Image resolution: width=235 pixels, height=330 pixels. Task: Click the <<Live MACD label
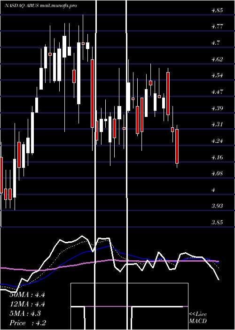tap(198, 317)
